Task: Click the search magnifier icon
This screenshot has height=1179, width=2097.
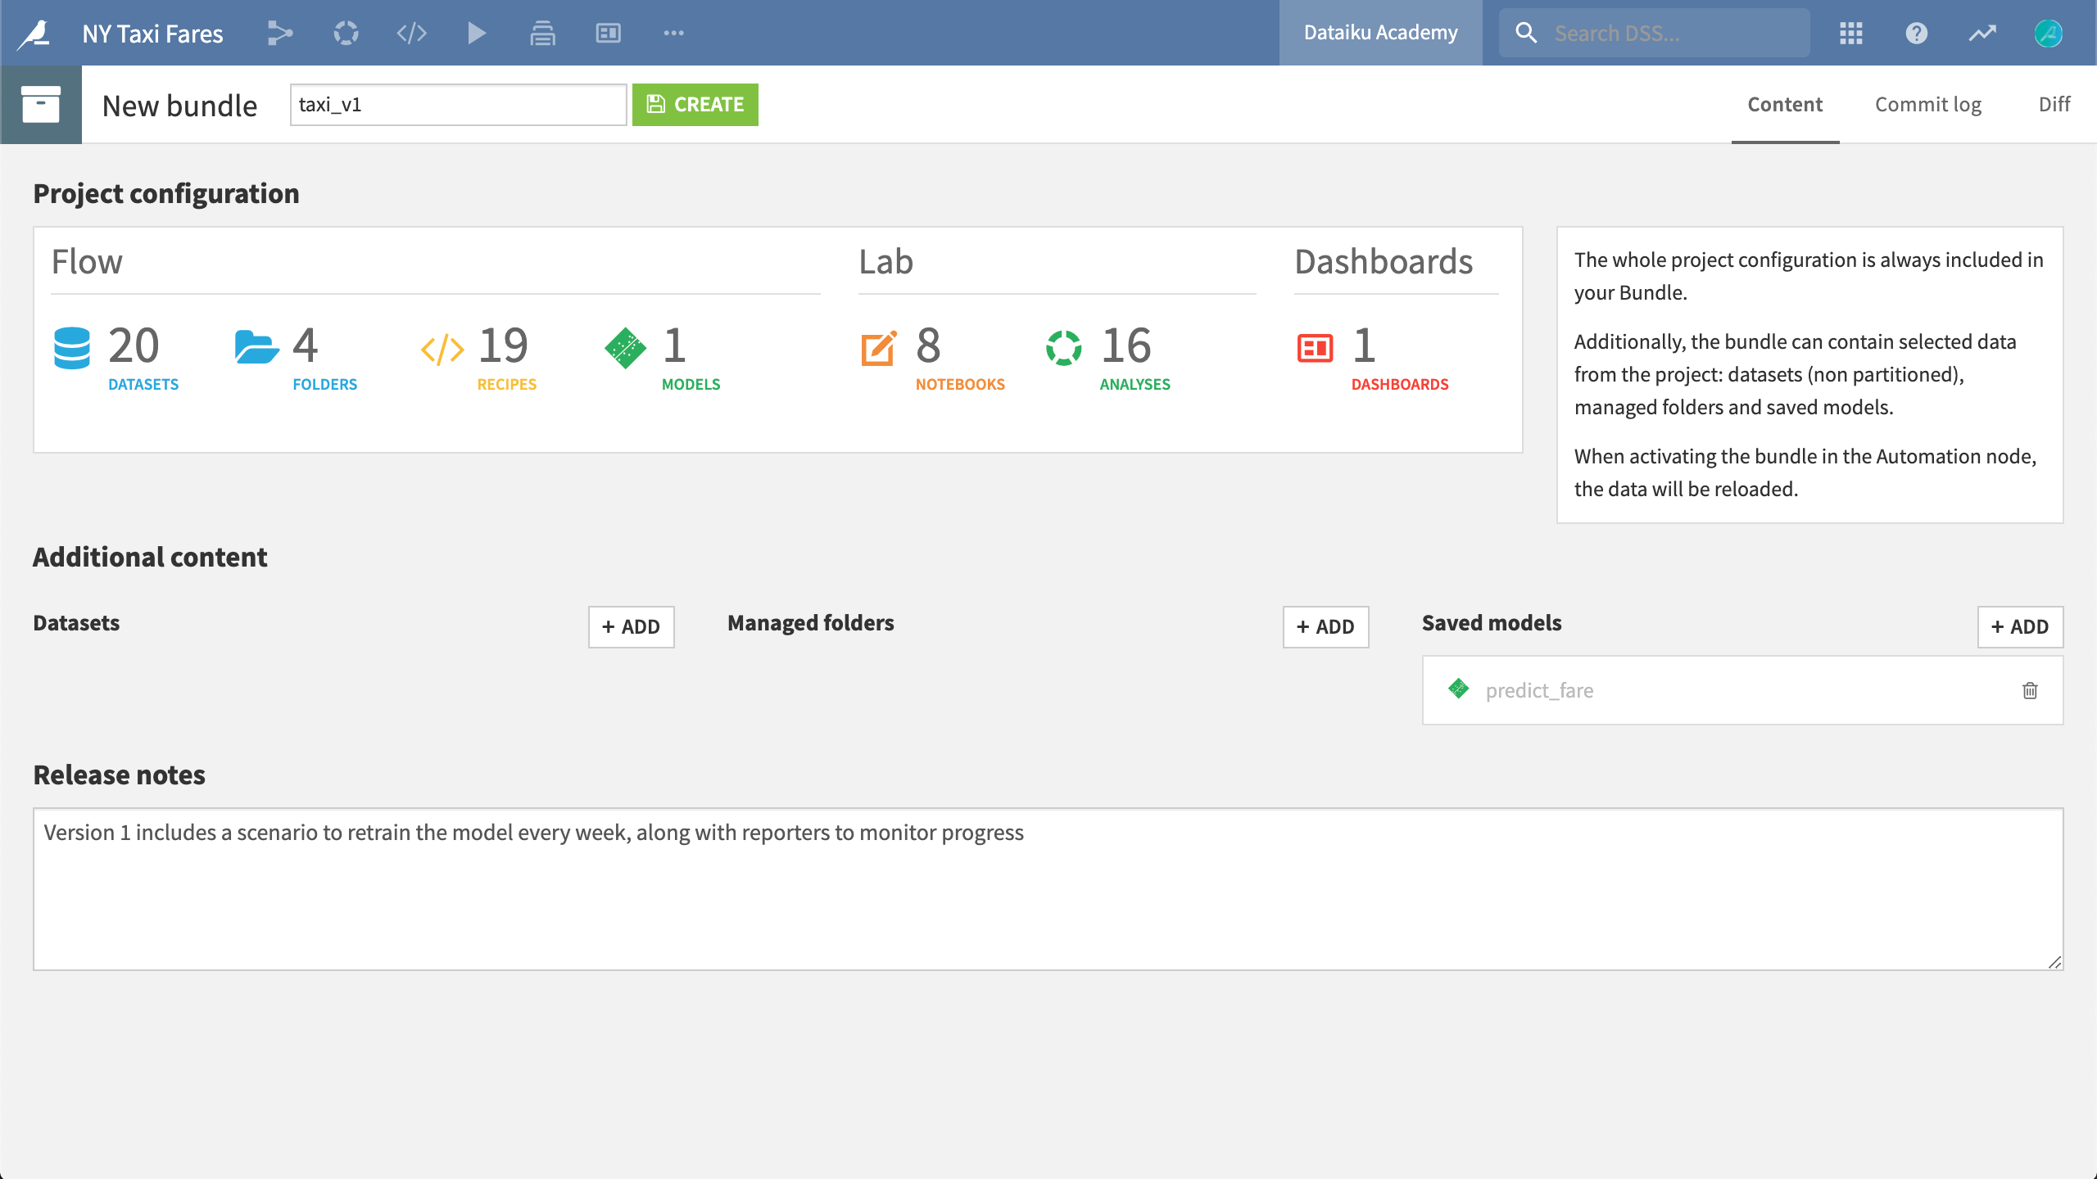Action: (x=1525, y=33)
